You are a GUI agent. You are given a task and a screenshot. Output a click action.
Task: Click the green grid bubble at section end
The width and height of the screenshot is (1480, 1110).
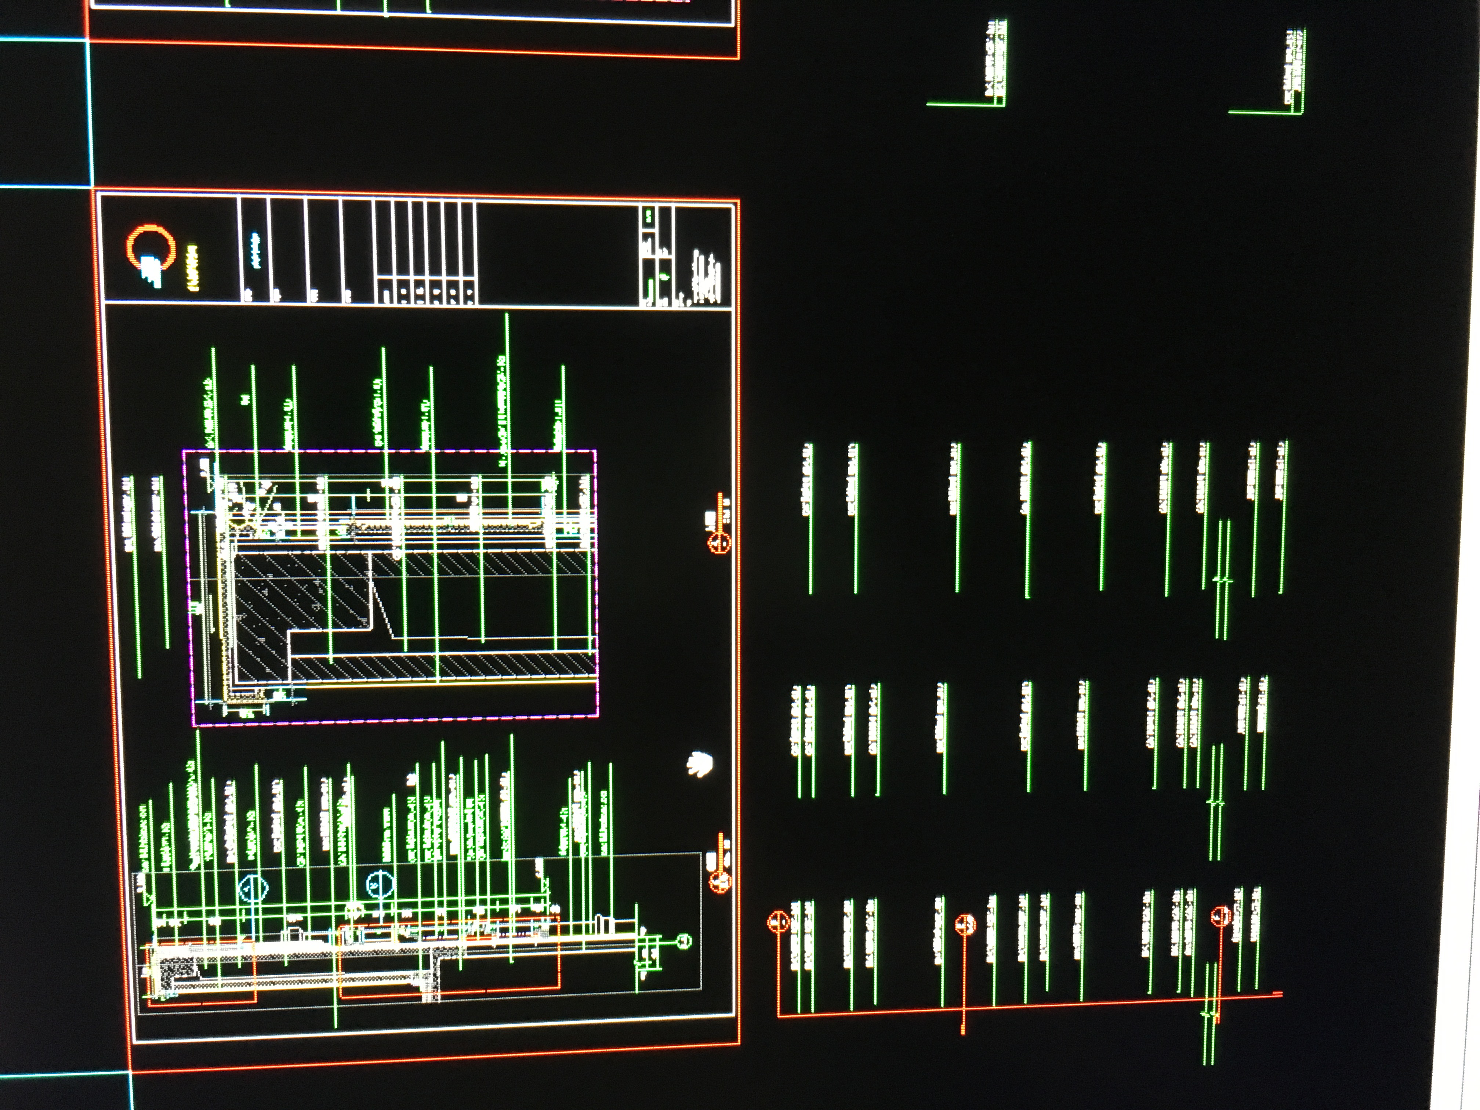(x=684, y=942)
